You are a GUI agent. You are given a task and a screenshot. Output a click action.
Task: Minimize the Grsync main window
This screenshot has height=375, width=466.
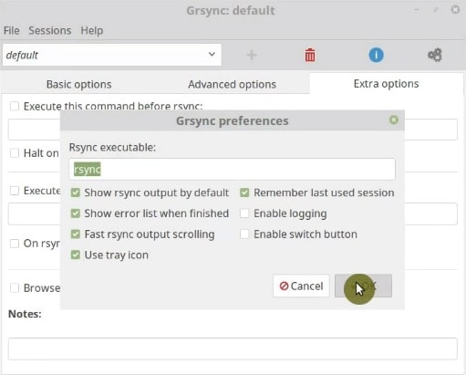pyautogui.click(x=417, y=10)
